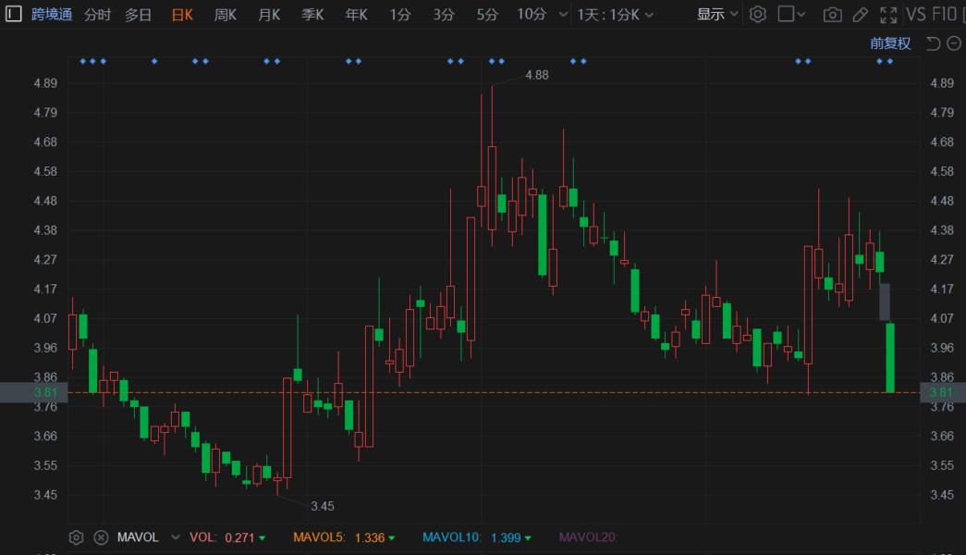Image resolution: width=966 pixels, height=555 pixels.
Task: Toggle the sidebar panel icon at top-left
Action: coord(14,14)
